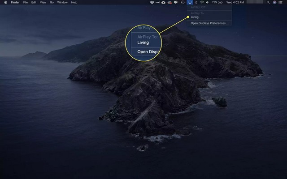Open the Window menu
Image resolution: width=287 pixels, height=179 pixels.
pyautogui.click(x=62, y=2)
